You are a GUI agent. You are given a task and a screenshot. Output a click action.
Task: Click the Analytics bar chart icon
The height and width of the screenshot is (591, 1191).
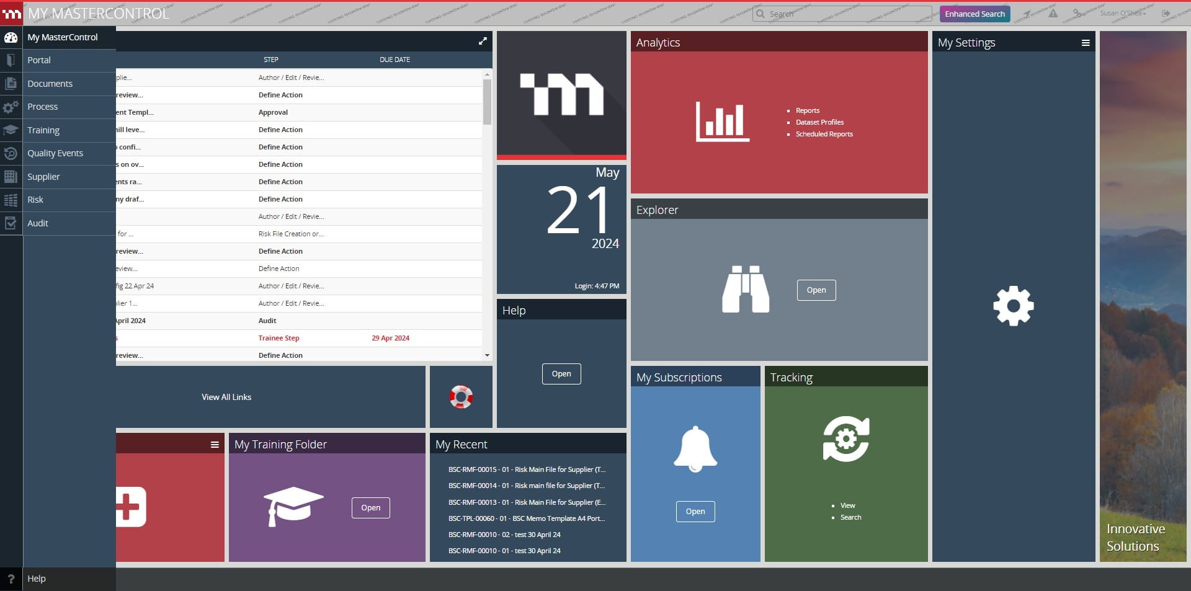tap(722, 122)
